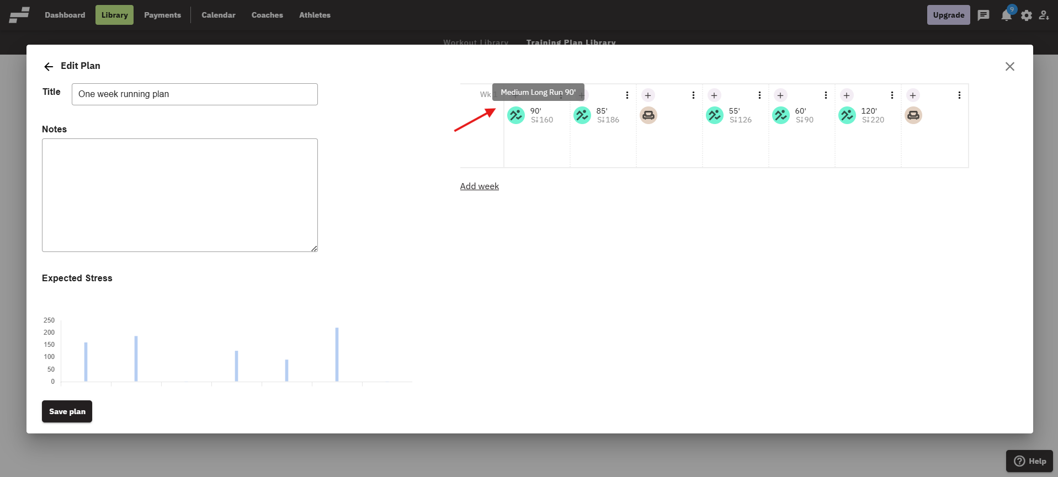
Task: Open the Help widget
Action: [x=1029, y=461]
